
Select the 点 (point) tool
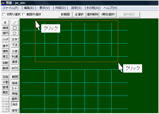tap(5, 23)
